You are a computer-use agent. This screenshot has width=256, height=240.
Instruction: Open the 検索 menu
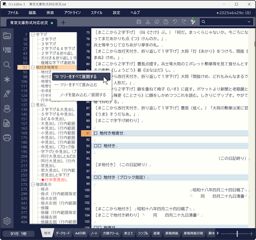(x=50, y=13)
